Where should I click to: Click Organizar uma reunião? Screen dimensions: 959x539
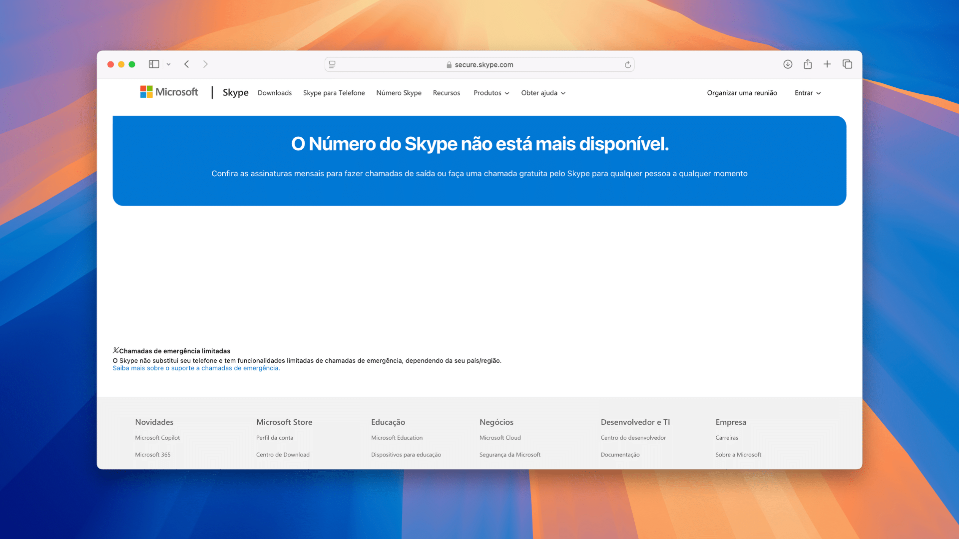[x=742, y=93]
